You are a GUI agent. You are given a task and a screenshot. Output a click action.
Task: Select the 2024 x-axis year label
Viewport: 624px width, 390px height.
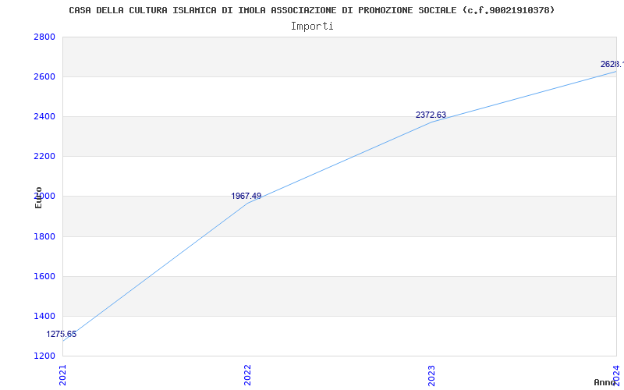tap(616, 375)
